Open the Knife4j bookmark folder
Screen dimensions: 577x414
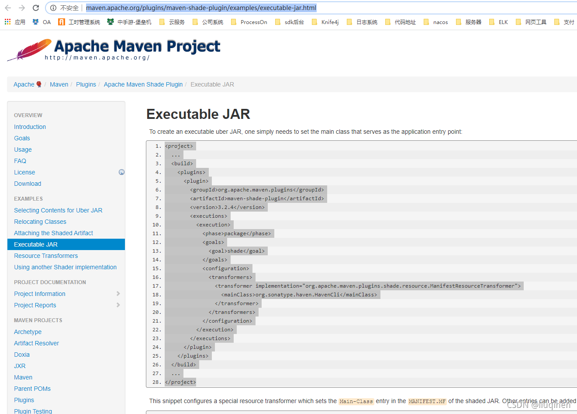(x=325, y=22)
